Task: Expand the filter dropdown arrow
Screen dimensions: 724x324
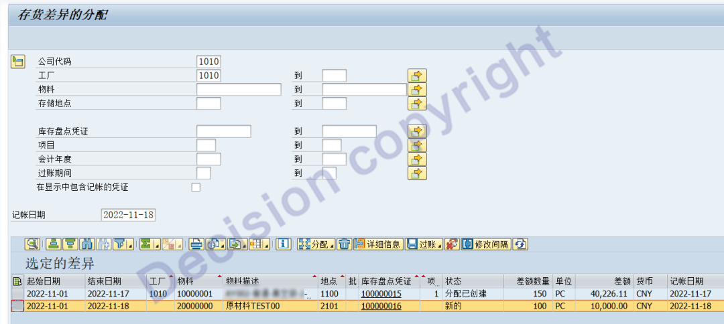Action: tap(131, 245)
